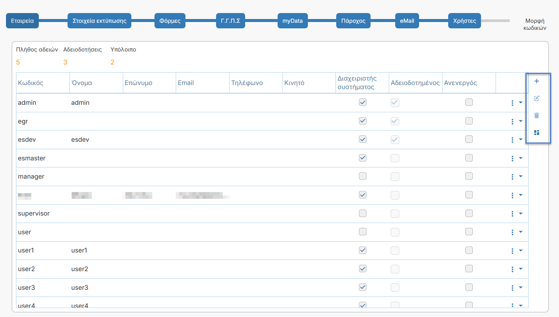The width and height of the screenshot is (559, 317).
Task: Open three-dot menu for supervisor row
Action: tap(512, 214)
